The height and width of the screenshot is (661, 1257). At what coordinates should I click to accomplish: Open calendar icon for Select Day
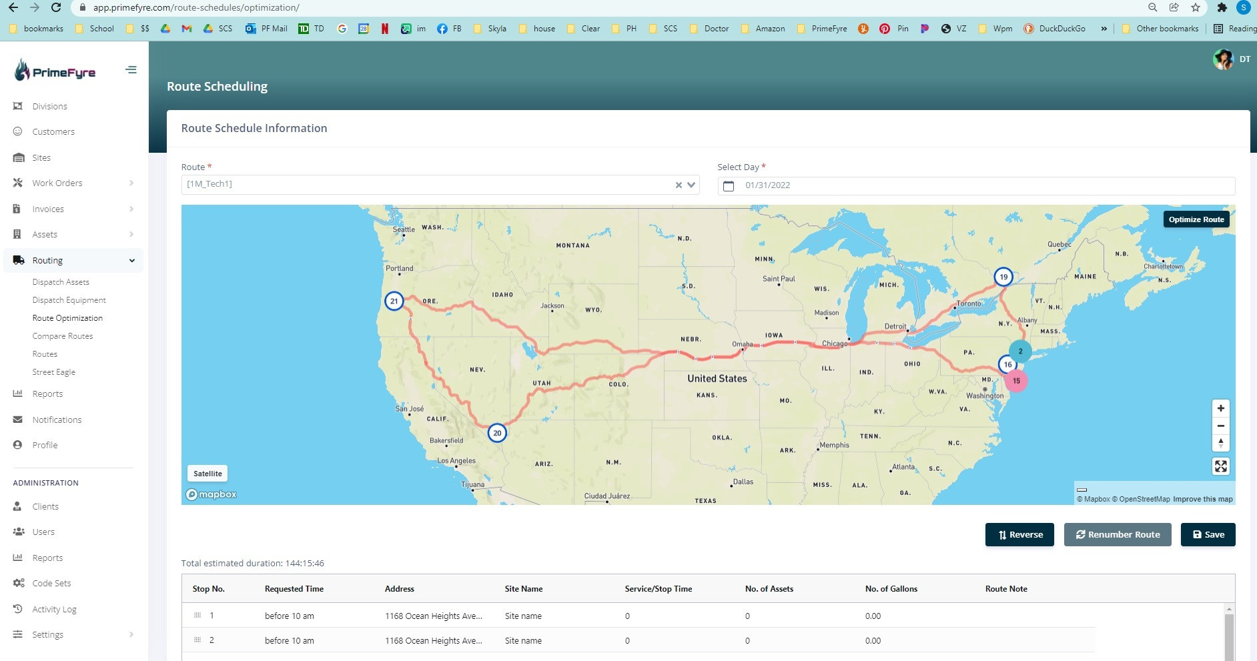(729, 185)
